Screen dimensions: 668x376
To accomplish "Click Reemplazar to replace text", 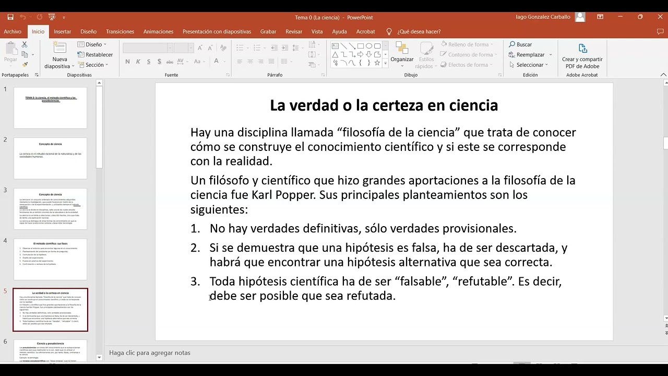I will point(527,54).
